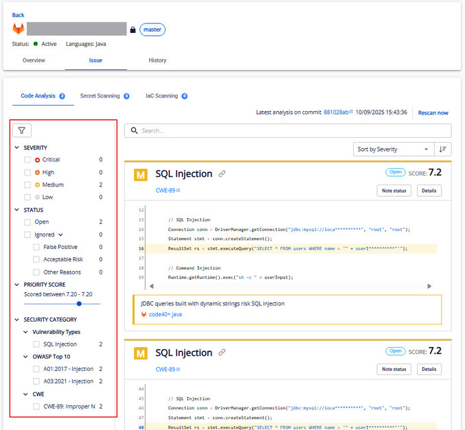This screenshot has width=465, height=430.
Task: Check the A01:2017 - Injection checkbox
Action: [36, 369]
